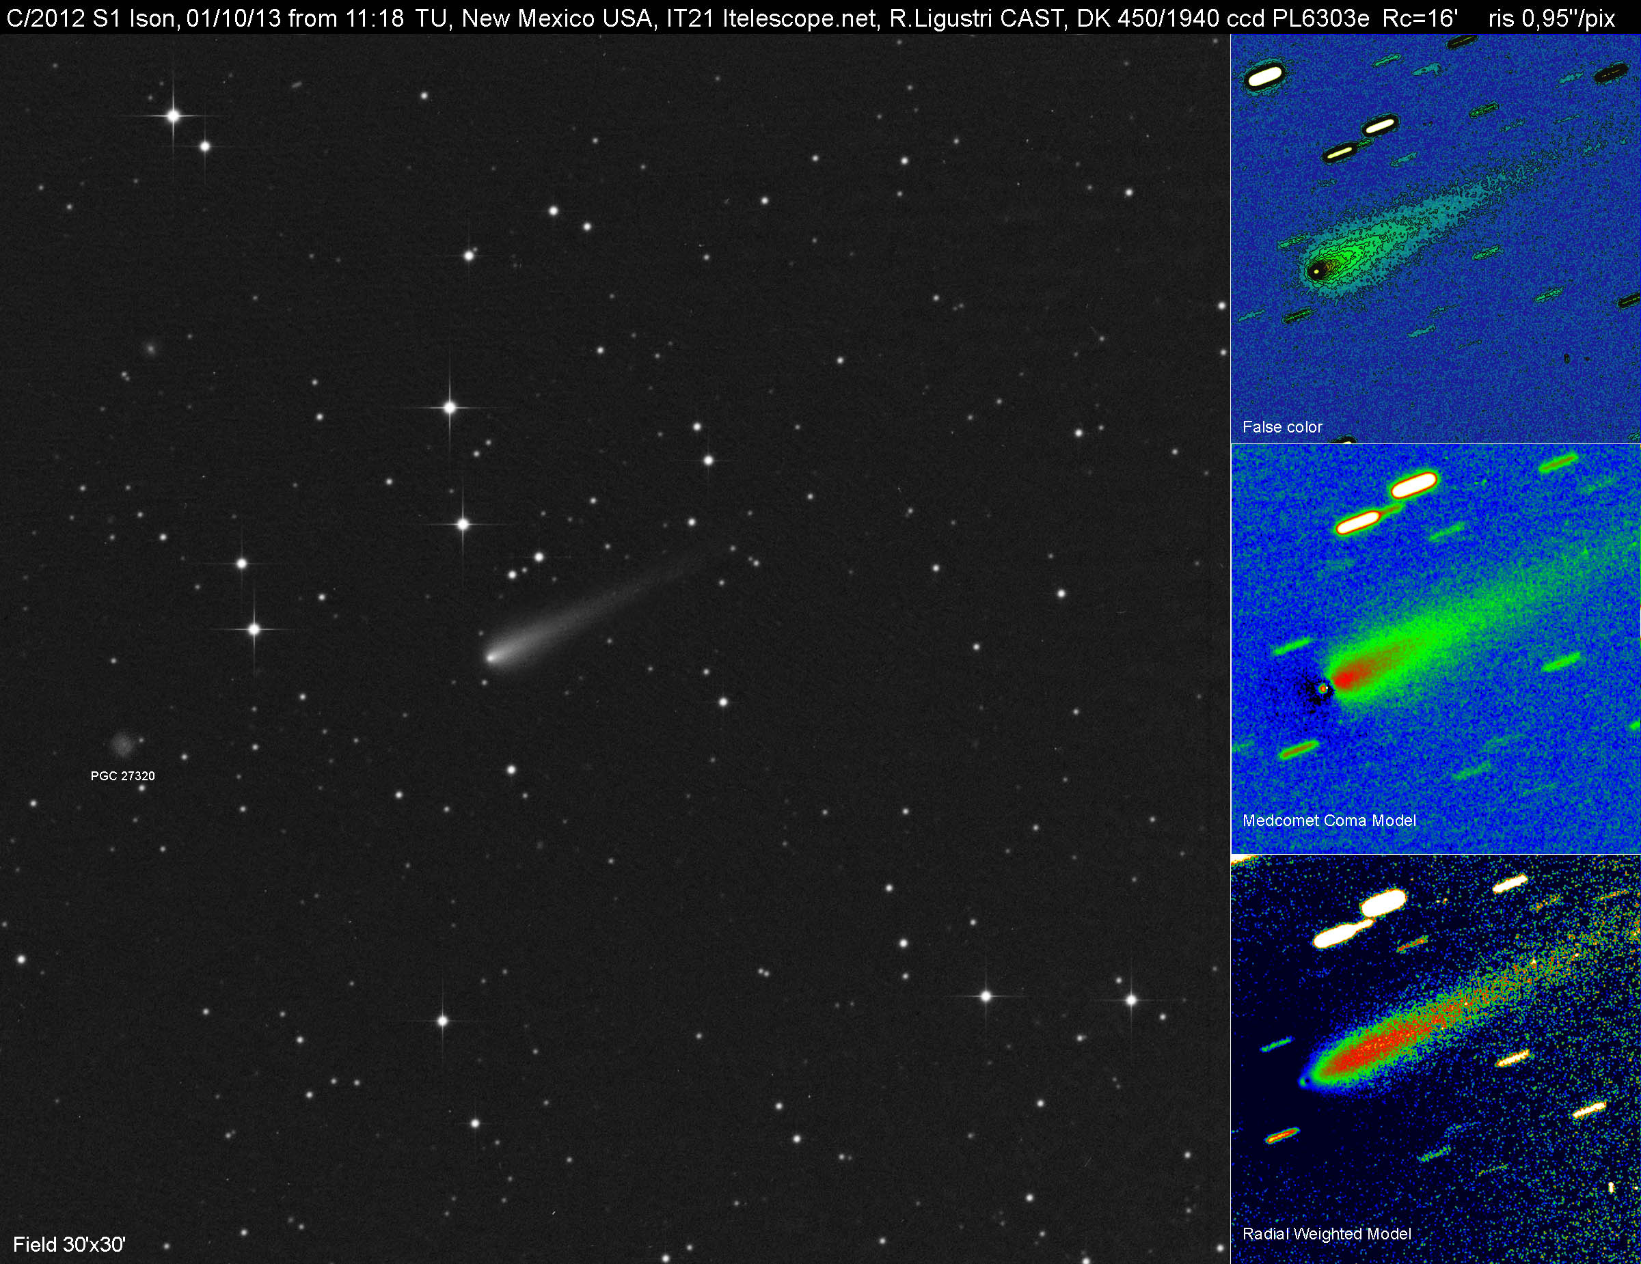The width and height of the screenshot is (1641, 1264).
Task: Click the "New Mexico USA" location text
Action: 557,18
